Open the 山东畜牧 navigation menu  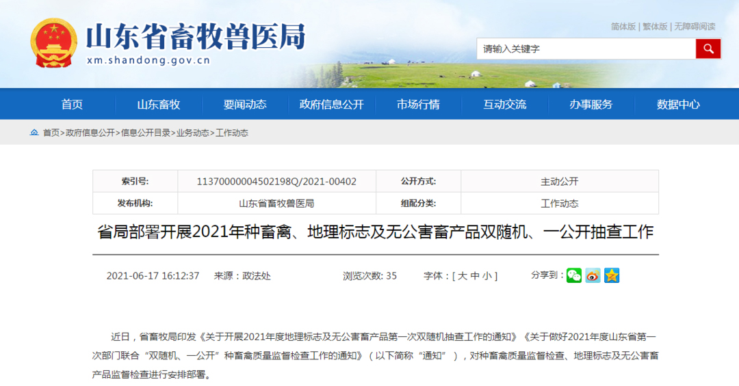[158, 105]
